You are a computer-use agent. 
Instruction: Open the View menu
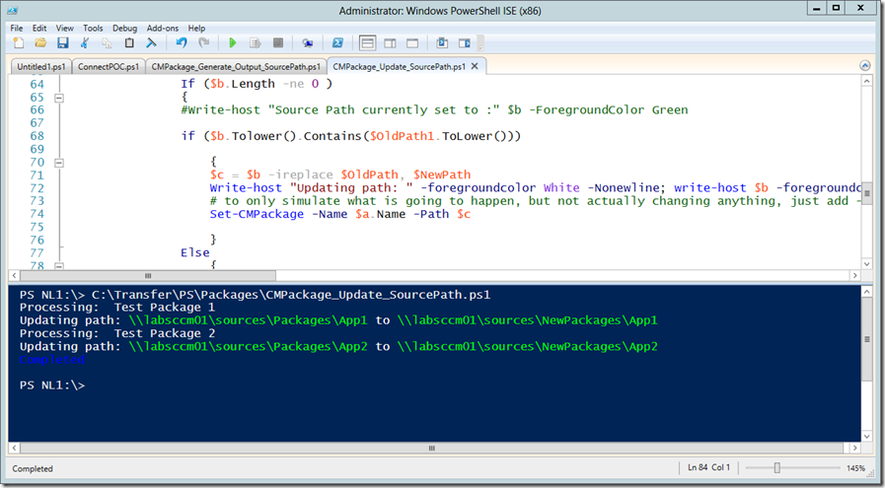pos(64,28)
